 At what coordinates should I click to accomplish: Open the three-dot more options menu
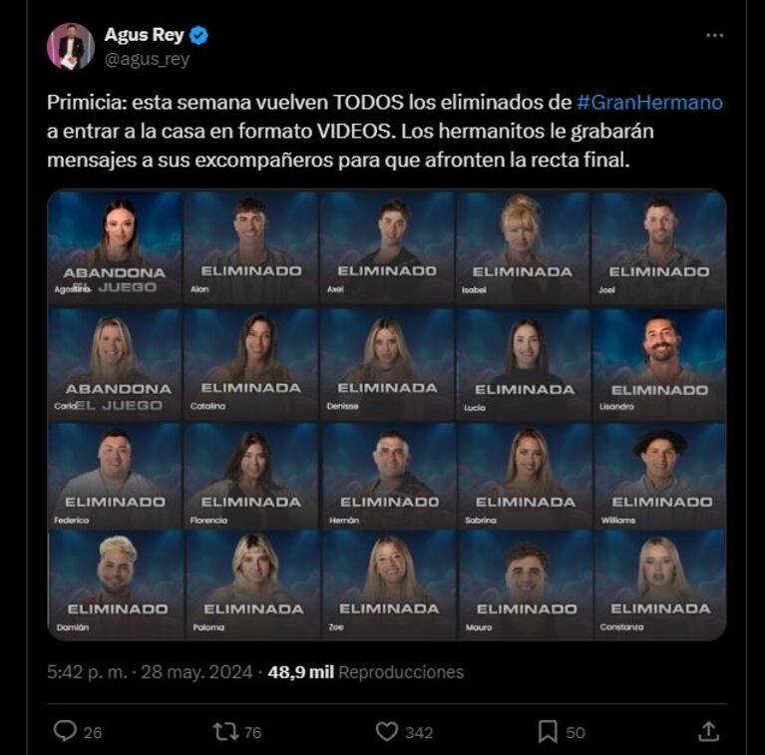715,35
